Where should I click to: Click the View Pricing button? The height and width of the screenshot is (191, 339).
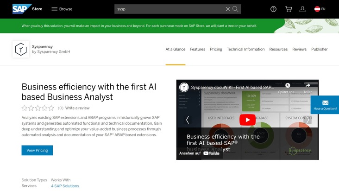(x=37, y=150)
